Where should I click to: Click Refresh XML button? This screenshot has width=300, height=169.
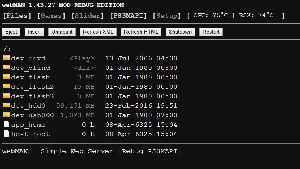(x=98, y=32)
